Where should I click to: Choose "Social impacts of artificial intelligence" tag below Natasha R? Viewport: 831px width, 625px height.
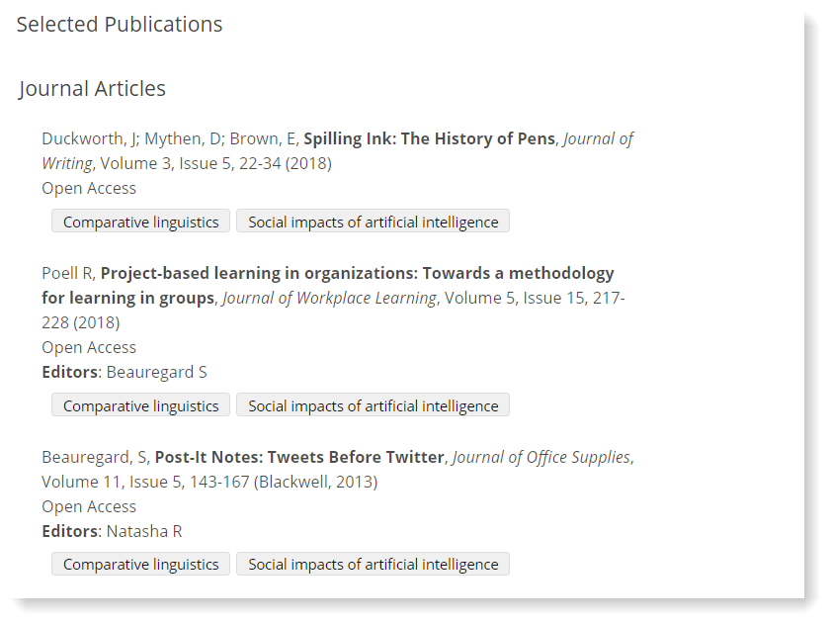[373, 564]
